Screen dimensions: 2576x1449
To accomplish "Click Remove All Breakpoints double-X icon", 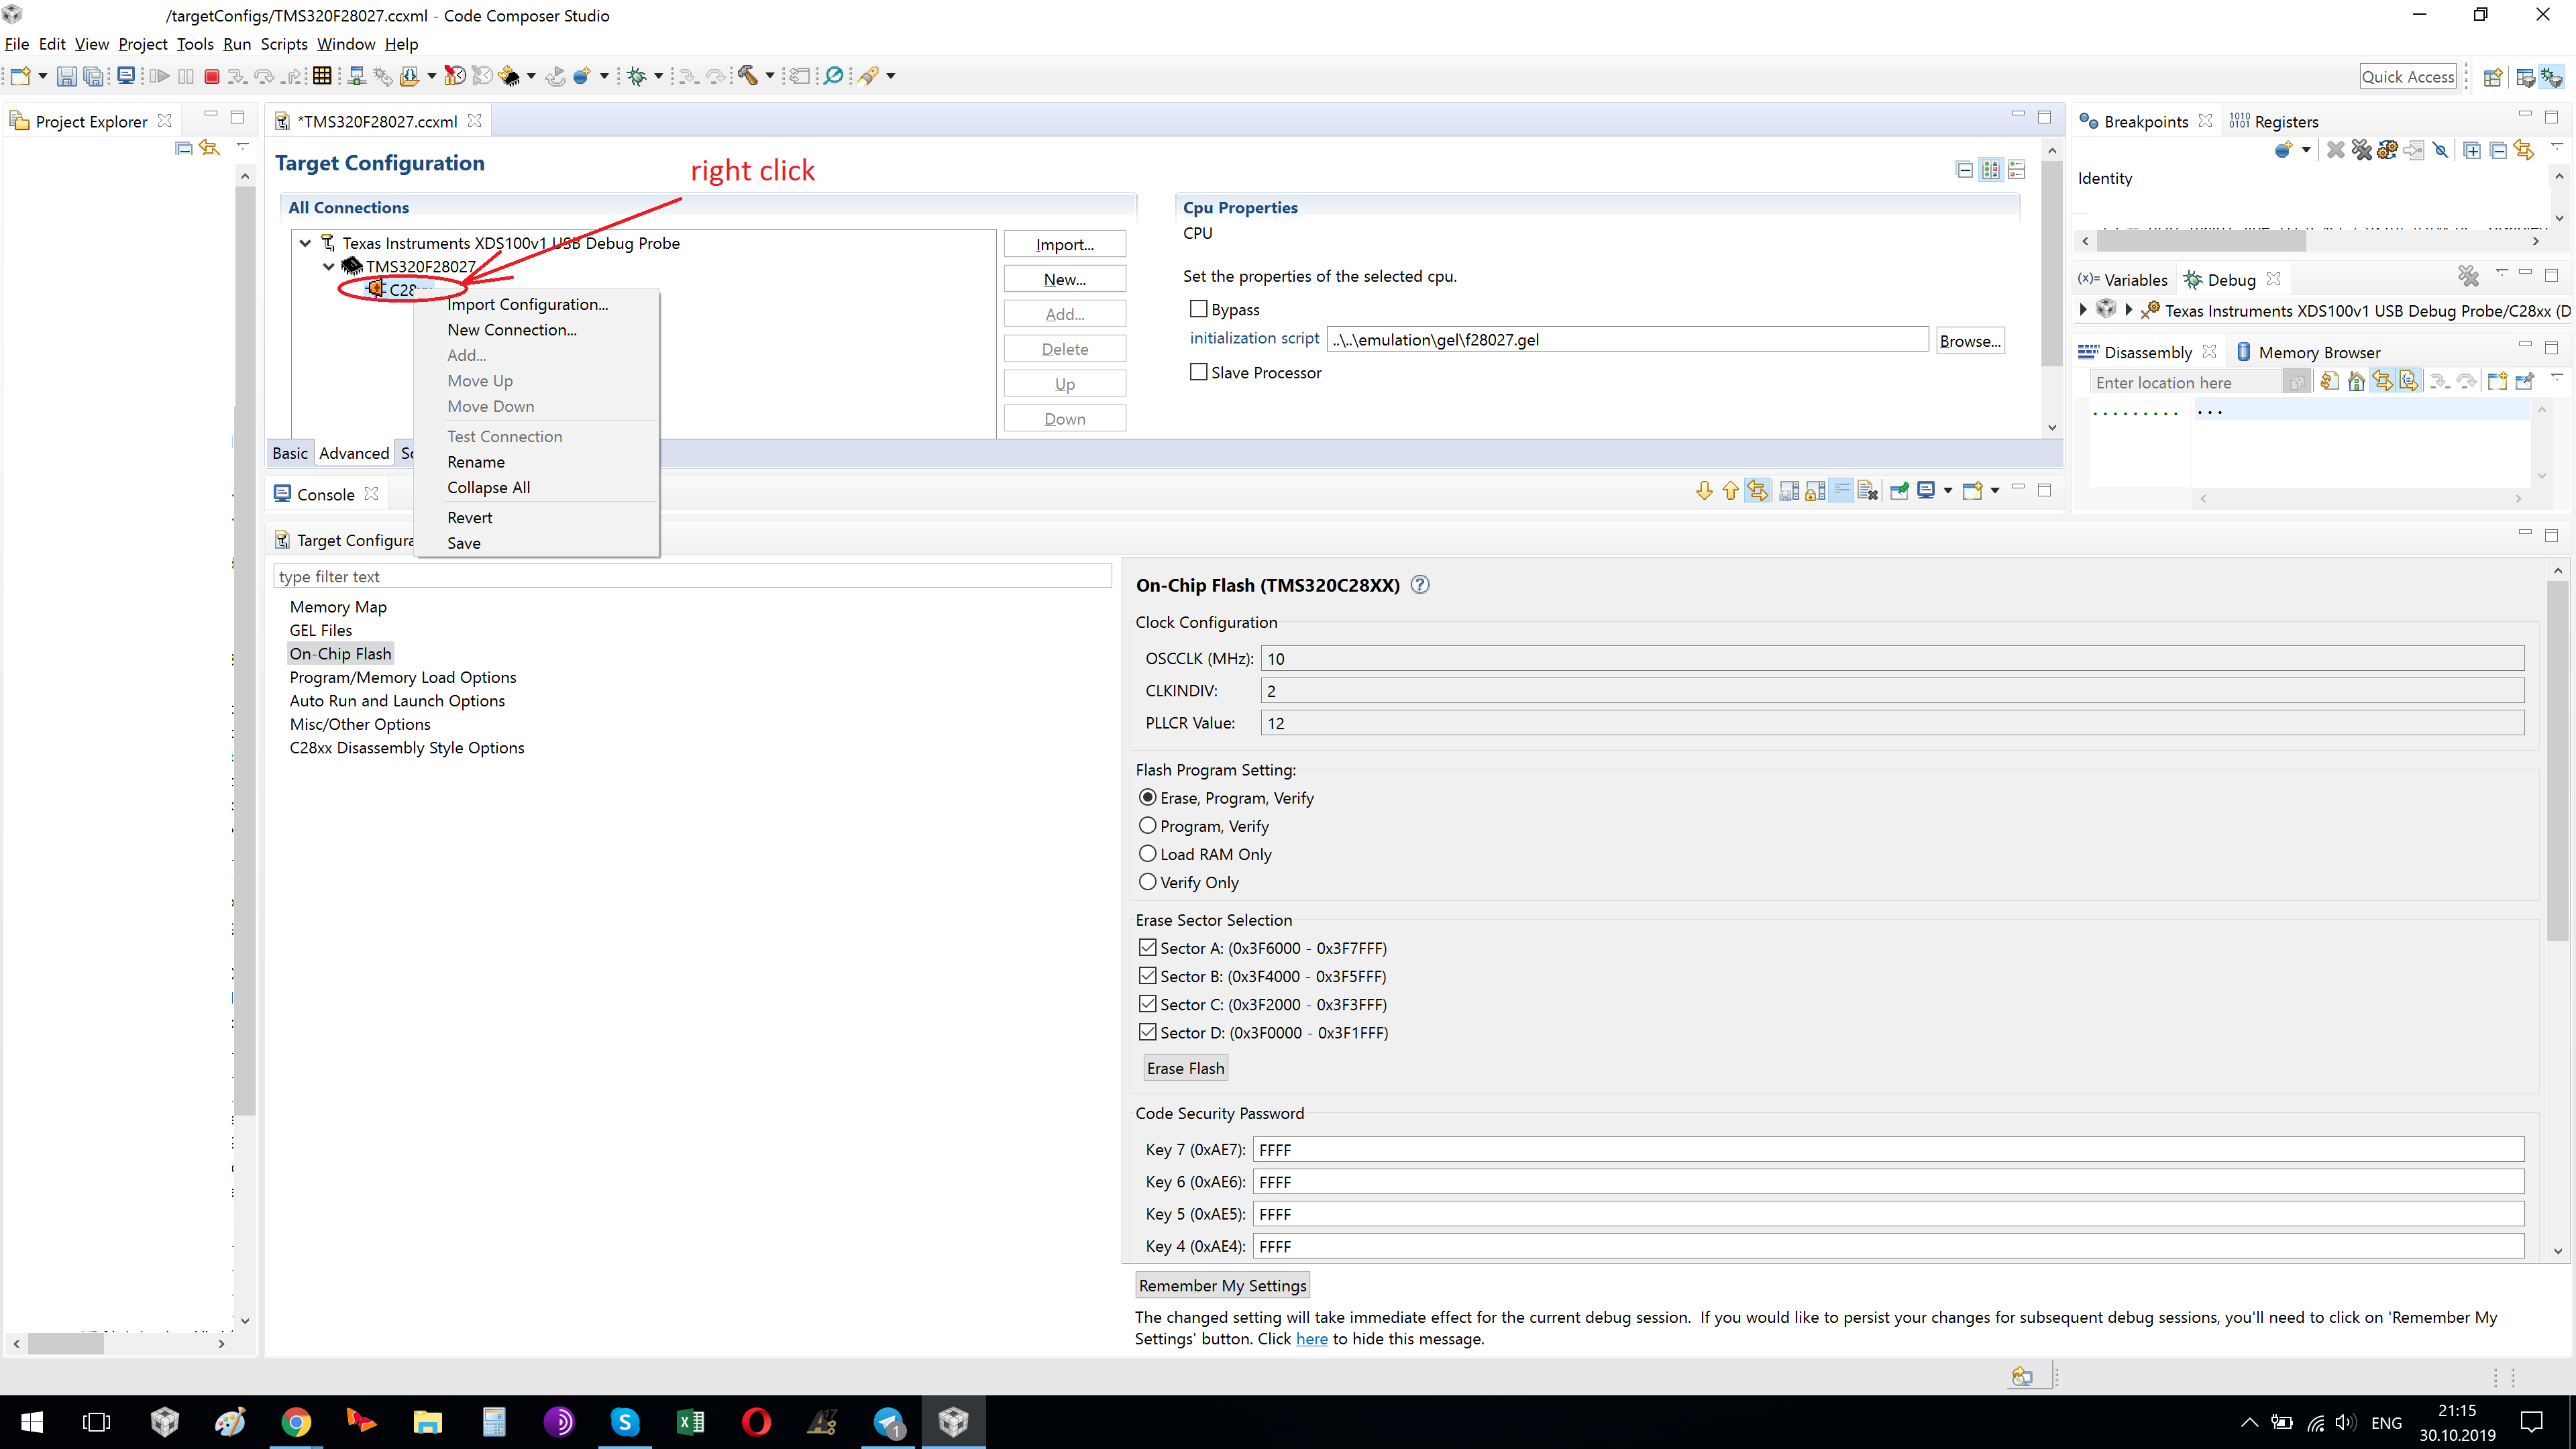I will tap(2361, 150).
